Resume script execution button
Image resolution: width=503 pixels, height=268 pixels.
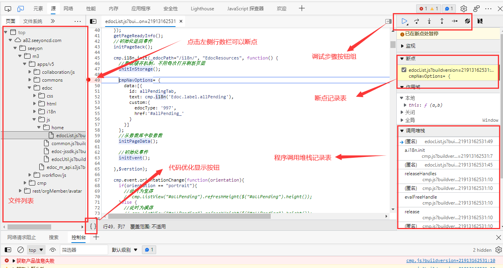click(x=404, y=21)
